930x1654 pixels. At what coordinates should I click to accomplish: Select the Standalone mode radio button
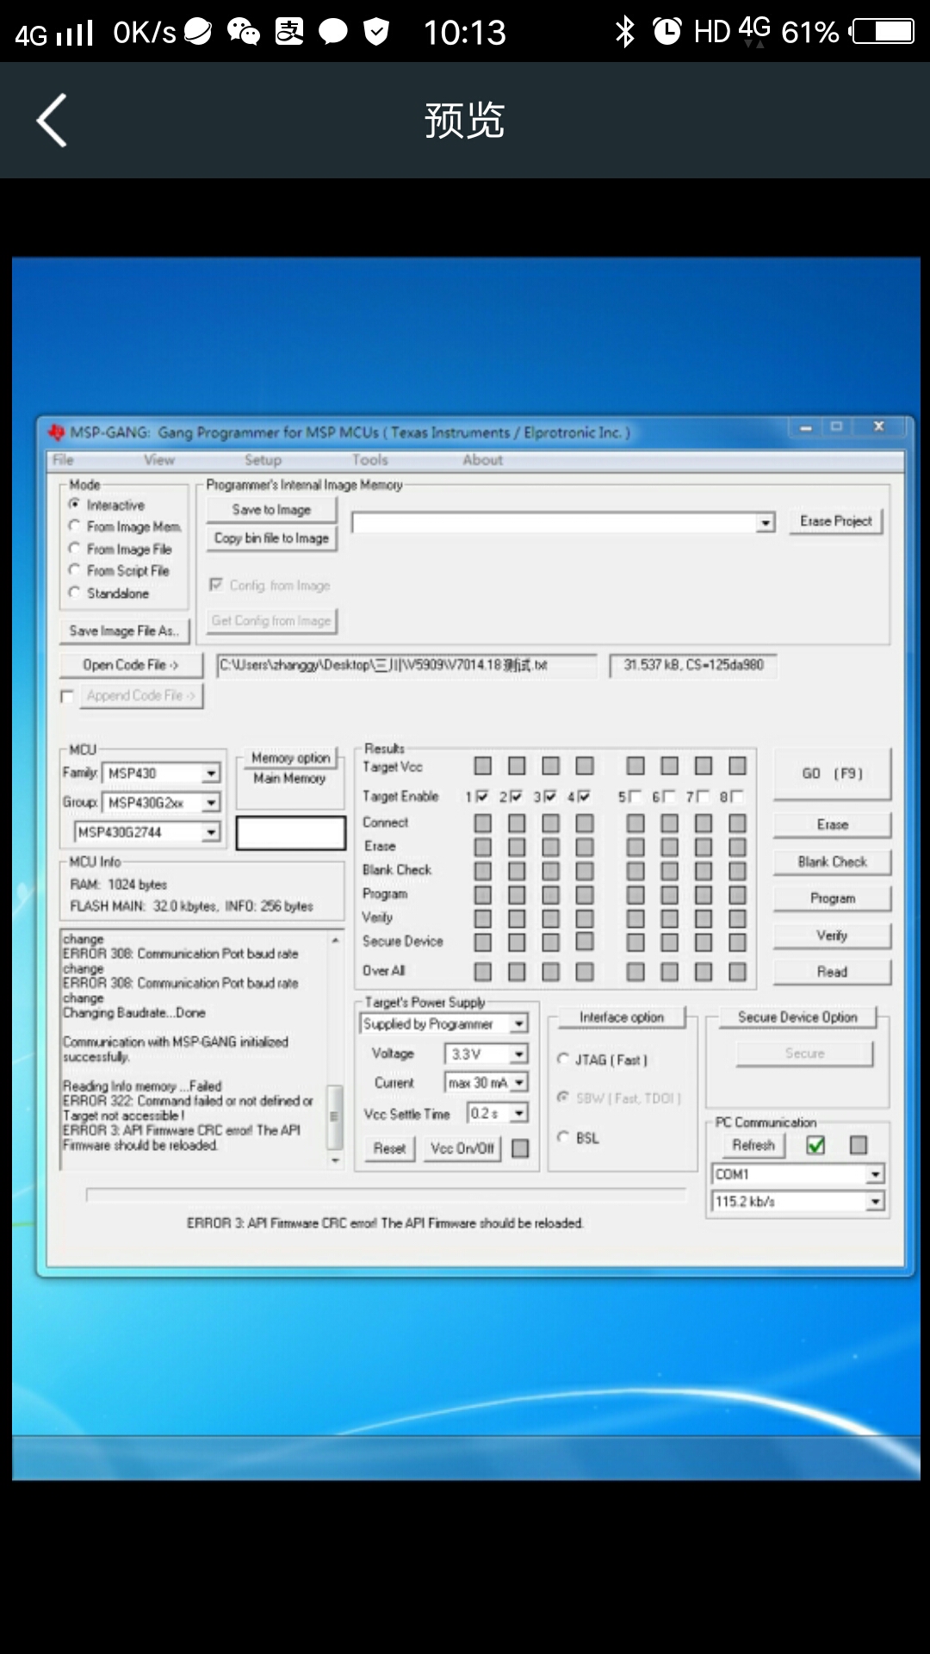[75, 593]
